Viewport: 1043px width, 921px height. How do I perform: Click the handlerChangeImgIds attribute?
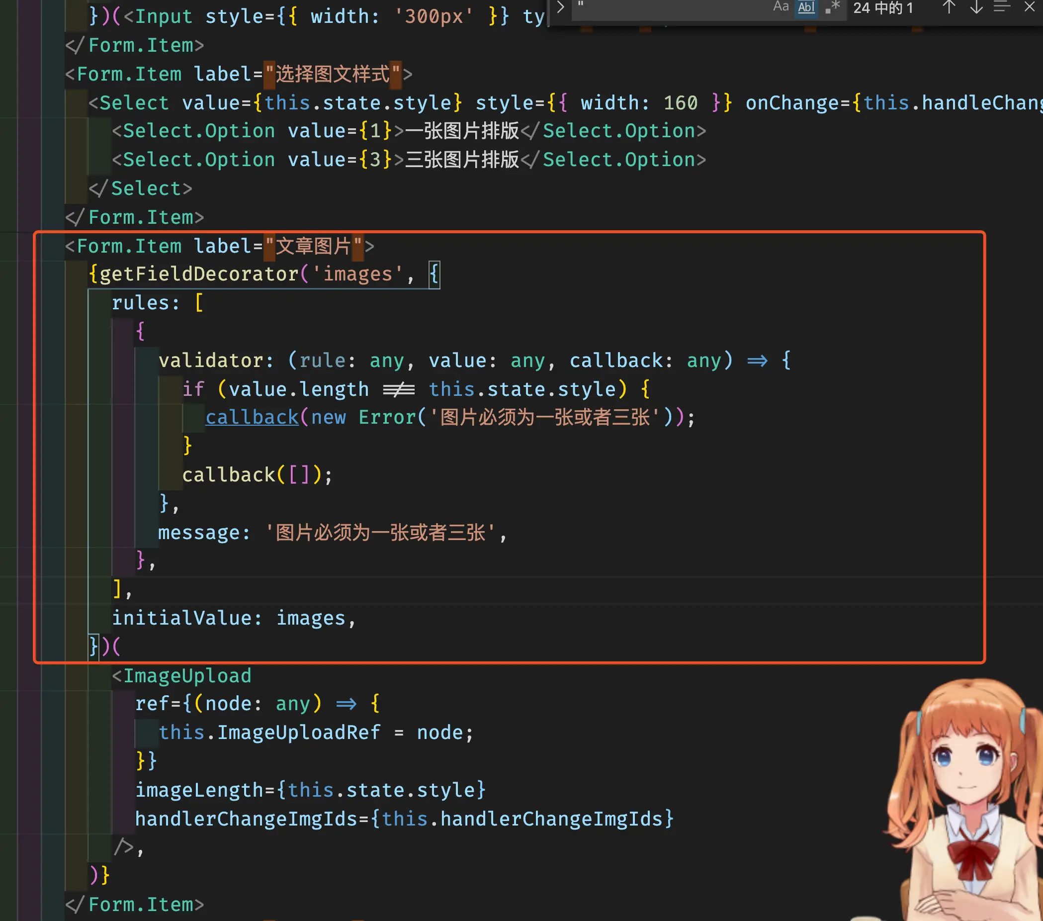[x=247, y=819]
